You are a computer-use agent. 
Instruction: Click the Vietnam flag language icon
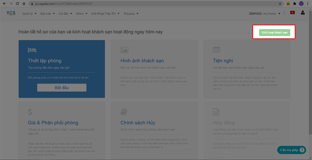coord(292,13)
